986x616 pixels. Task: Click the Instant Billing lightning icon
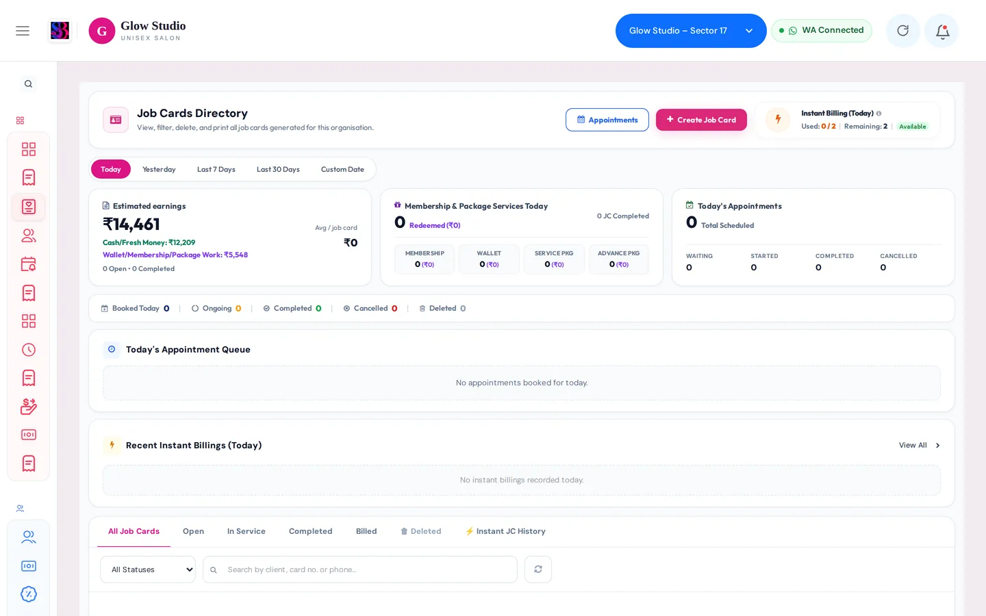(778, 120)
